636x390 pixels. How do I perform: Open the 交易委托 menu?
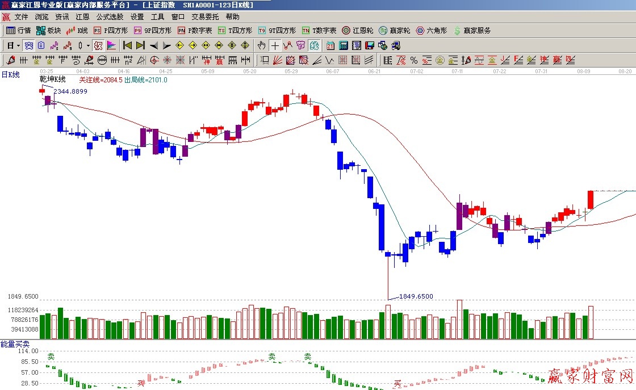click(204, 17)
